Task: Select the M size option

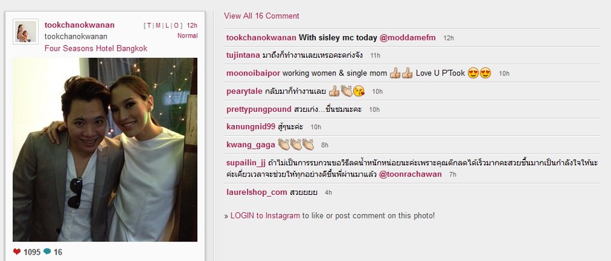Action: [158, 25]
